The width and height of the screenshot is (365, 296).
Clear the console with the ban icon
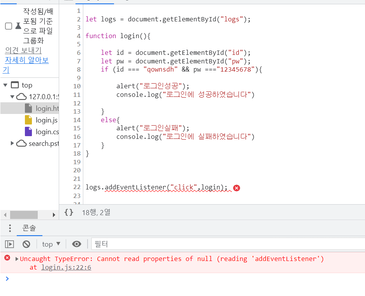coord(26,244)
